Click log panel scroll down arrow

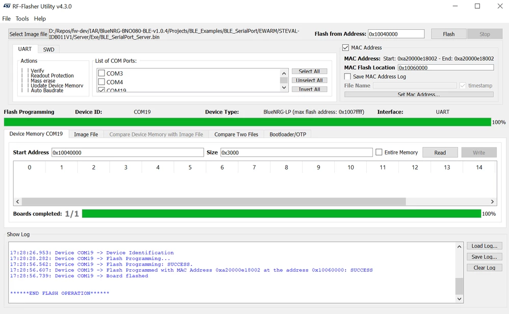pyautogui.click(x=459, y=299)
